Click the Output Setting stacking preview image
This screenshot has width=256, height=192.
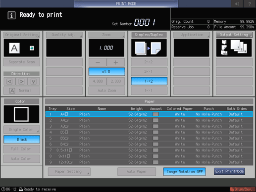pyautogui.click(x=234, y=48)
